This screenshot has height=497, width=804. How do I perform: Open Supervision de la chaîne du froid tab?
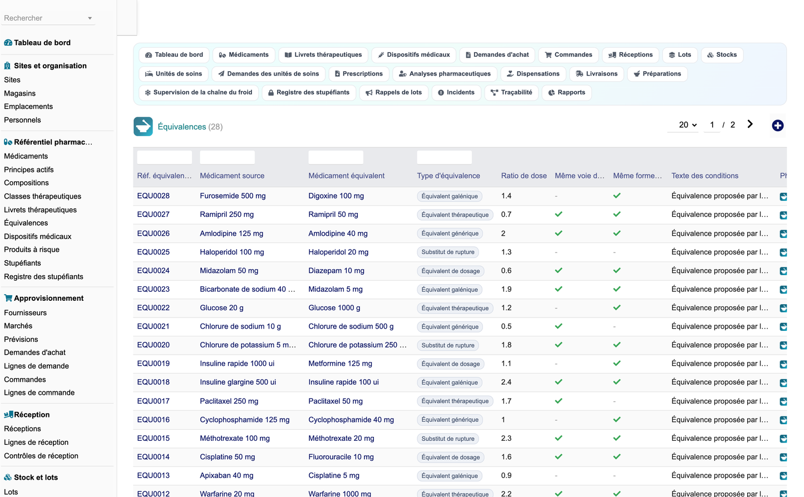(199, 92)
